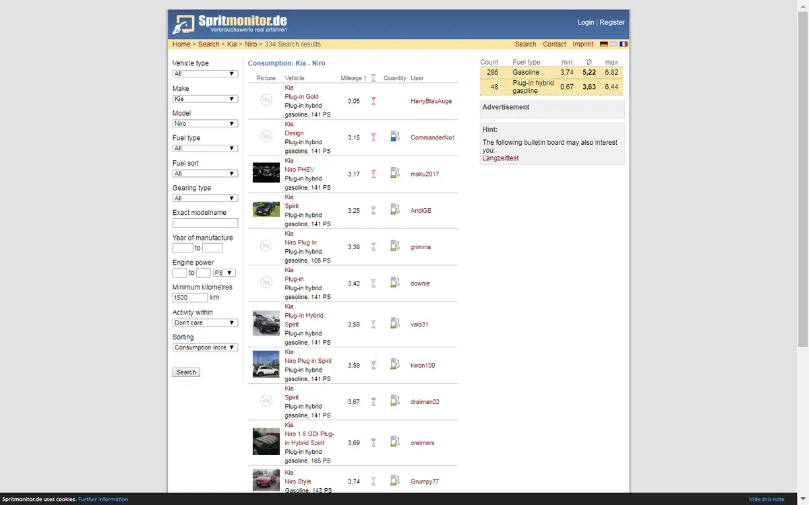
Task: Open user profile oreimers
Action: [423, 442]
